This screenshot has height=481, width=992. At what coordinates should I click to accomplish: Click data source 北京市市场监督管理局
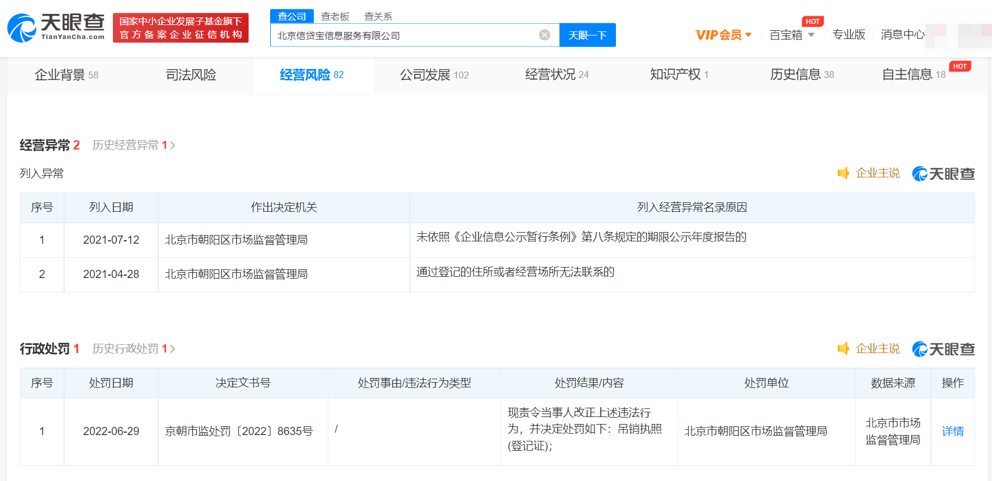(x=893, y=431)
